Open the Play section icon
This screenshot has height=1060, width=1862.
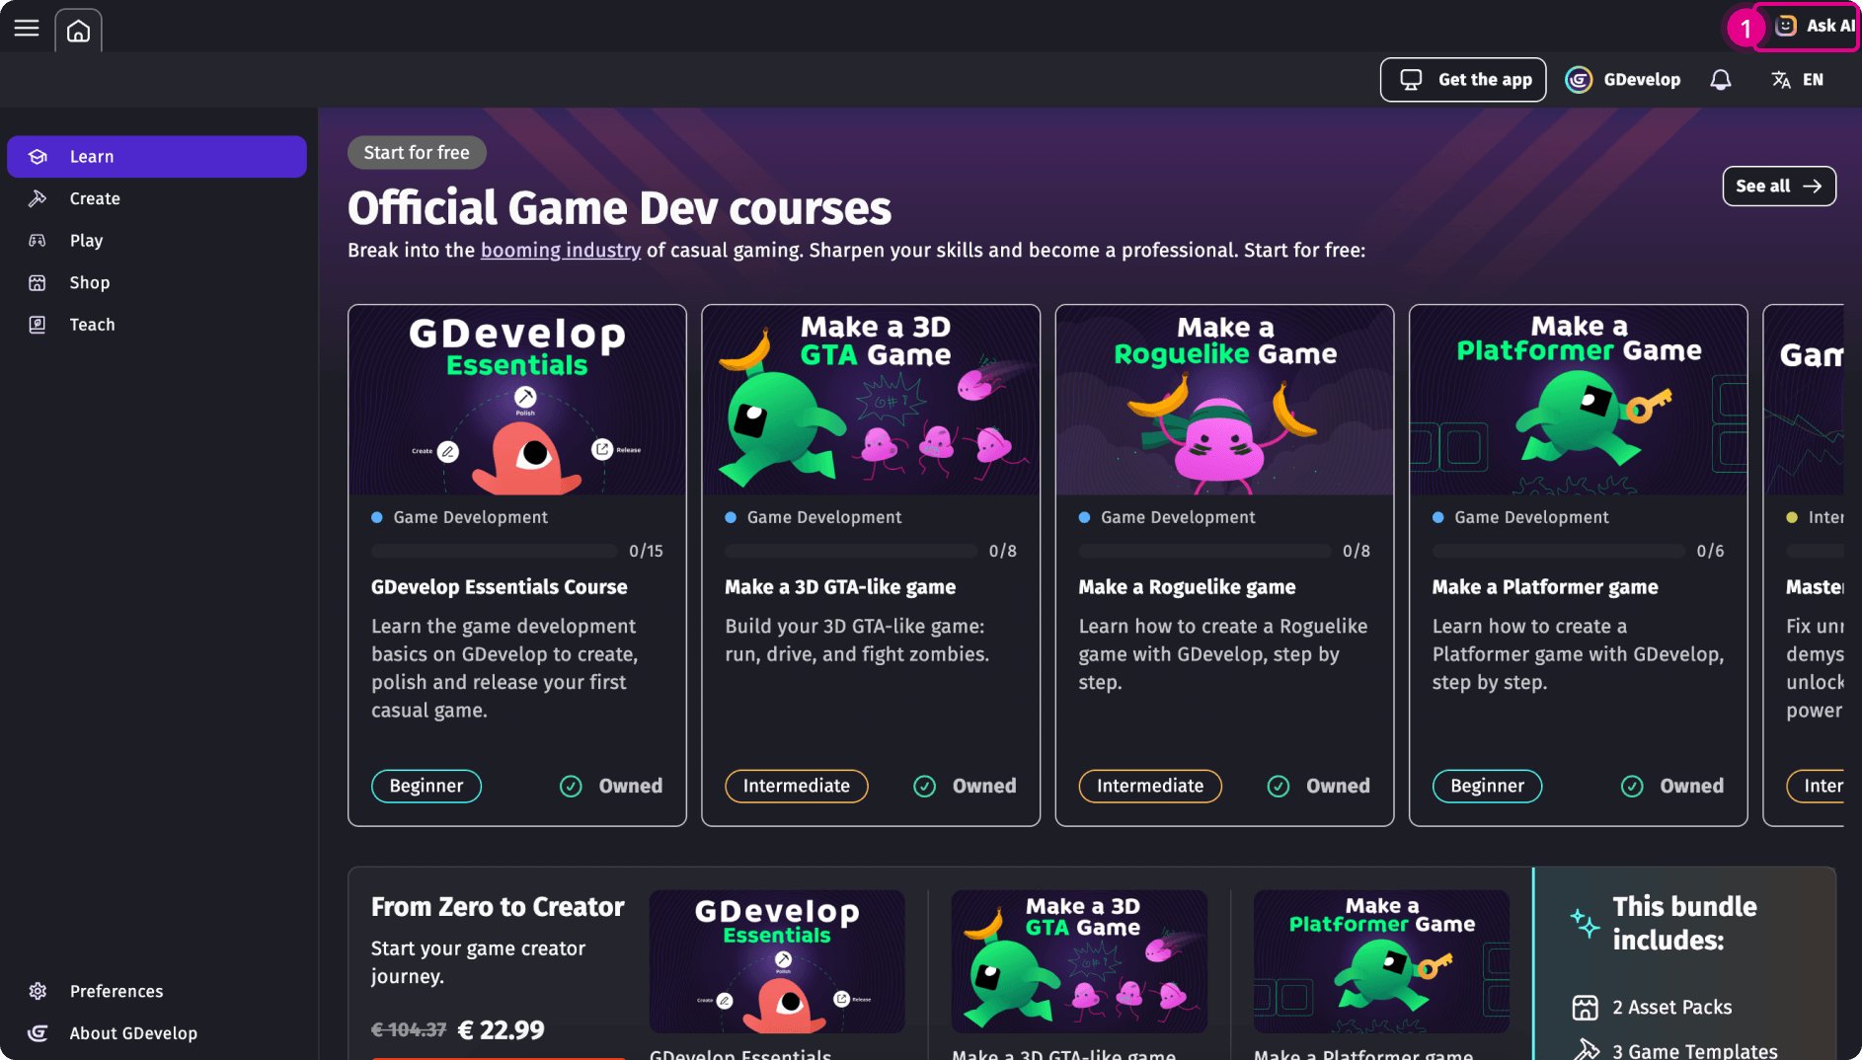(x=38, y=241)
